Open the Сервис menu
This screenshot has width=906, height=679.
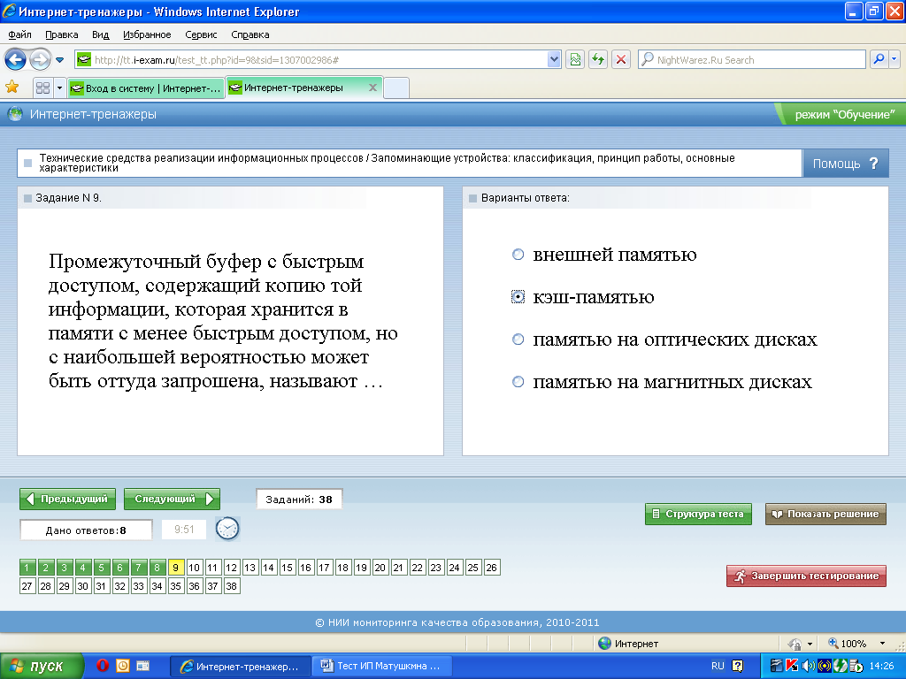[201, 34]
